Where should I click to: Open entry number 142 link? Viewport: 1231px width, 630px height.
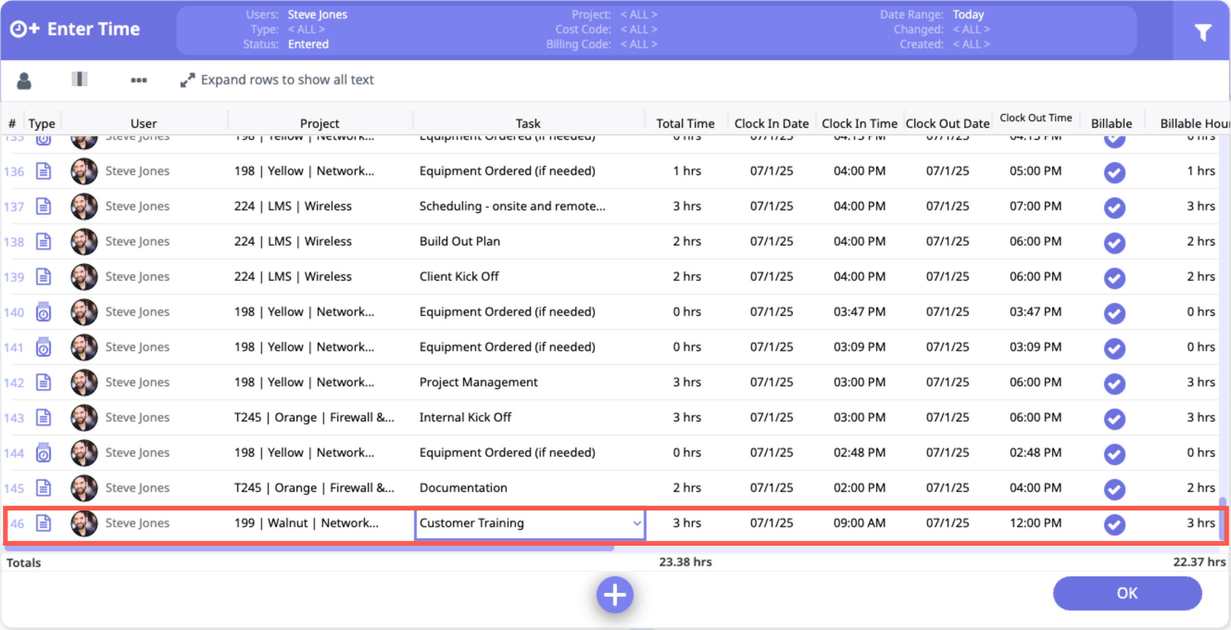[14, 383]
